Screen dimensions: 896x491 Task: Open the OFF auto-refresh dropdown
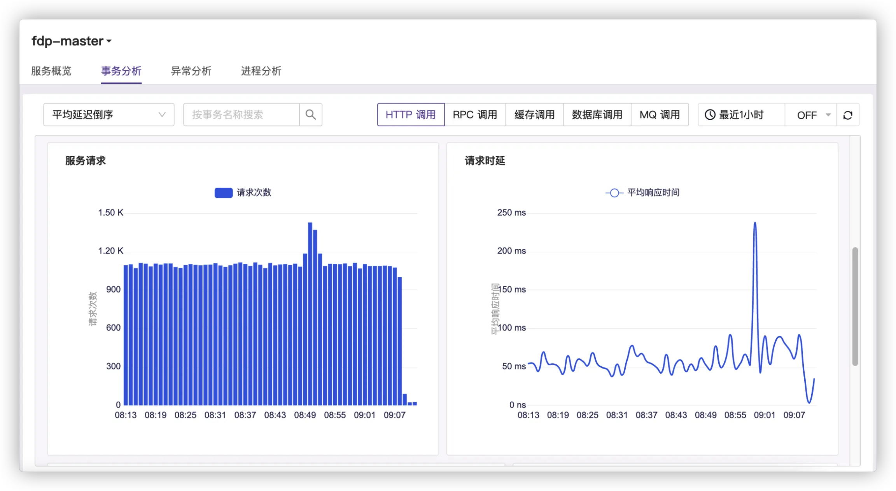click(811, 115)
